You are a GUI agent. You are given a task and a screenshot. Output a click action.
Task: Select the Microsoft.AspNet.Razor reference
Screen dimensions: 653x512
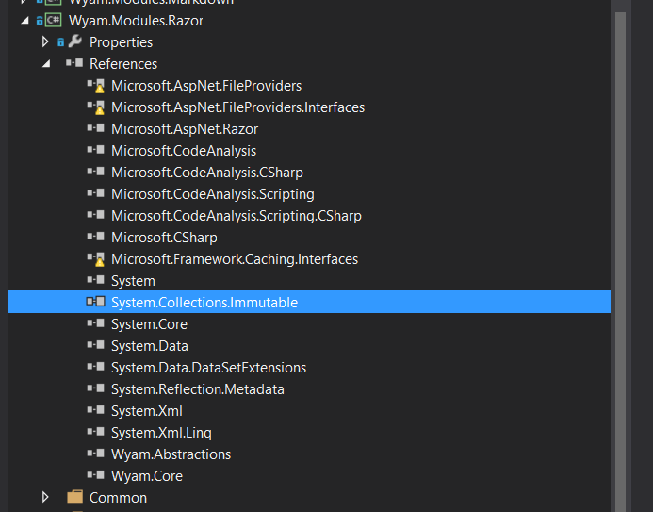pos(185,129)
